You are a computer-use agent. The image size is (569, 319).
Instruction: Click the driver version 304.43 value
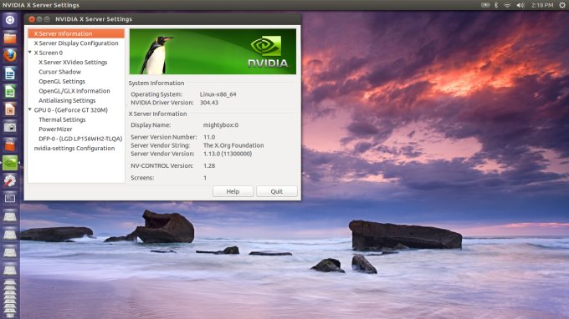click(x=209, y=103)
